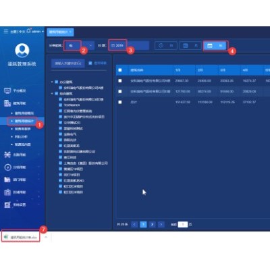The image size is (270, 270).
Task: Click the hamburger menu icon in the sidebar header
Action: [x=6, y=31]
